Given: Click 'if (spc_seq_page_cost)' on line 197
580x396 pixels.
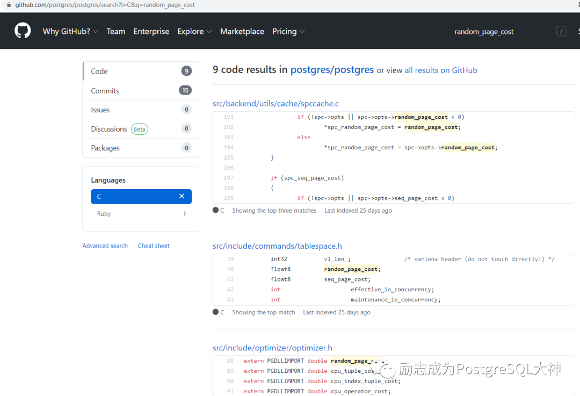Looking at the screenshot, I should tap(307, 178).
